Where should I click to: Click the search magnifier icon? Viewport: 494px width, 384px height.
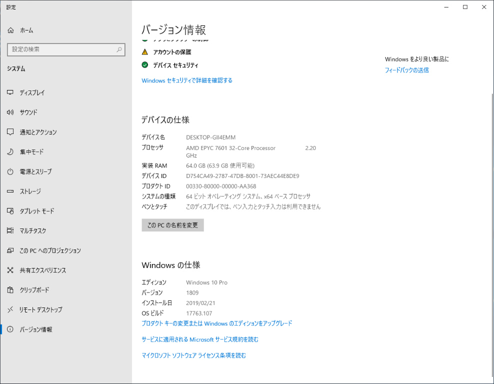[119, 49]
